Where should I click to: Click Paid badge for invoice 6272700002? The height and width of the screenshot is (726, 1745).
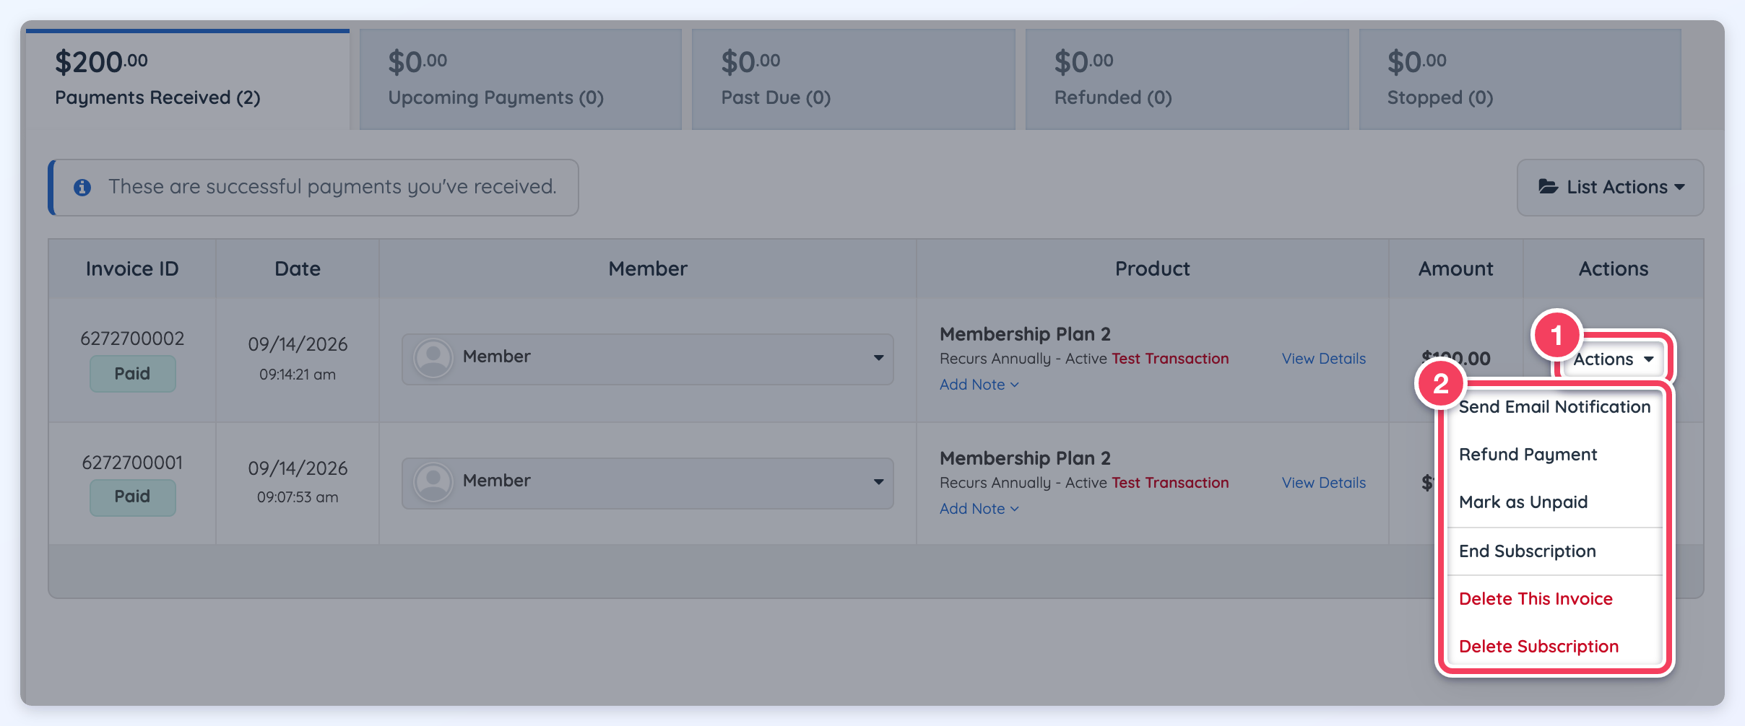[x=133, y=374]
